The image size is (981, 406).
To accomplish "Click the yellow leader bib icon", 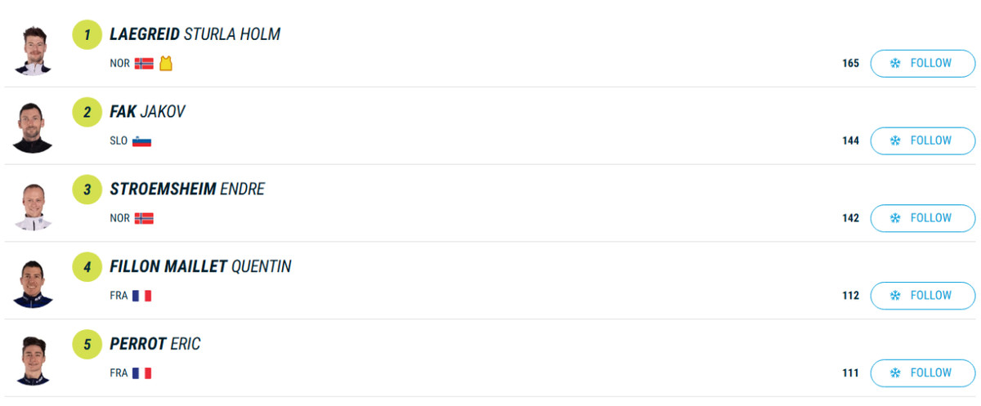I will click(166, 64).
